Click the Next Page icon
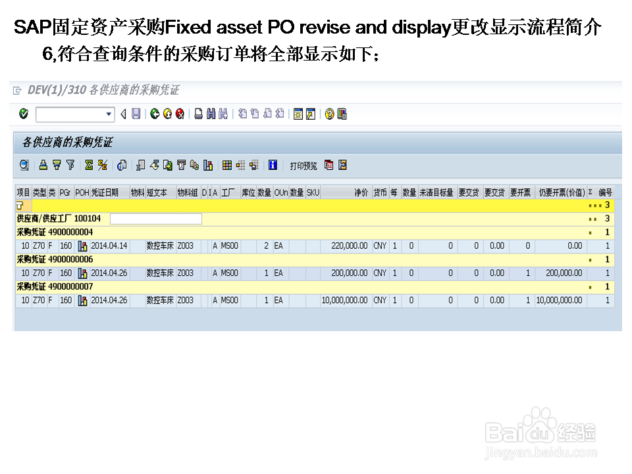 coord(267,114)
